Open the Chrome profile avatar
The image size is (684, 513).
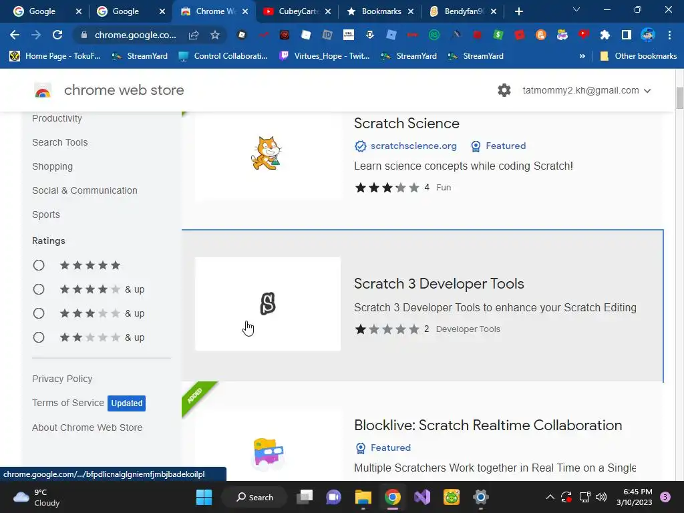[x=648, y=35]
